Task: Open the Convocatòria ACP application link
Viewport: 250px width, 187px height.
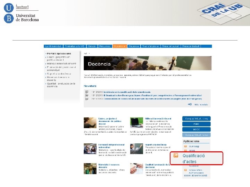Action: pyautogui.click(x=196, y=173)
